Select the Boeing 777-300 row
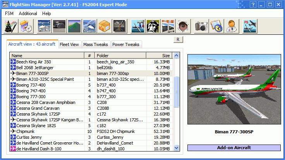The width and height of the screenshot is (285, 160). pos(91,97)
